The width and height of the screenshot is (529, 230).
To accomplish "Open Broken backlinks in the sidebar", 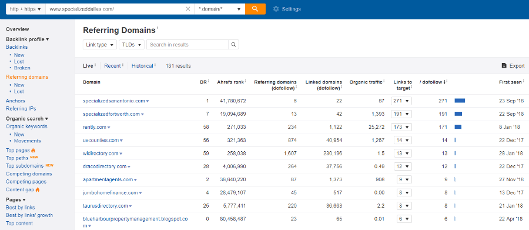I will [22, 68].
